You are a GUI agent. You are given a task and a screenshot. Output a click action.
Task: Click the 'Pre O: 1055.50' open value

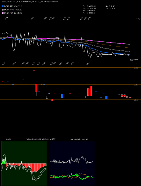click(89, 6)
